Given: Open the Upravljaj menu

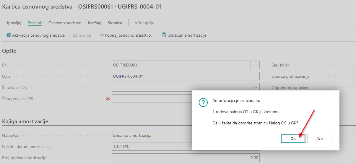Looking at the screenshot, I should click(13, 23).
